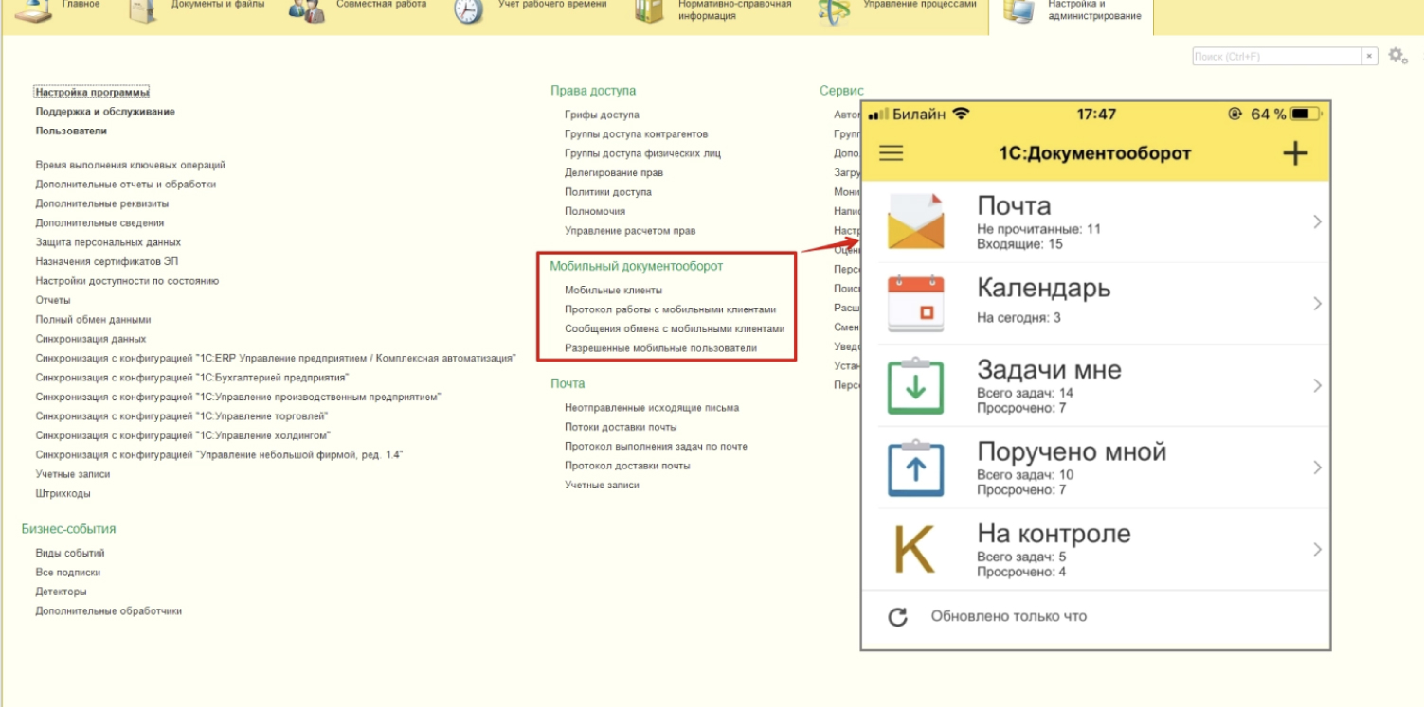Click the Настройка и администрирование computer icon
1424x707 pixels.
1019,10
